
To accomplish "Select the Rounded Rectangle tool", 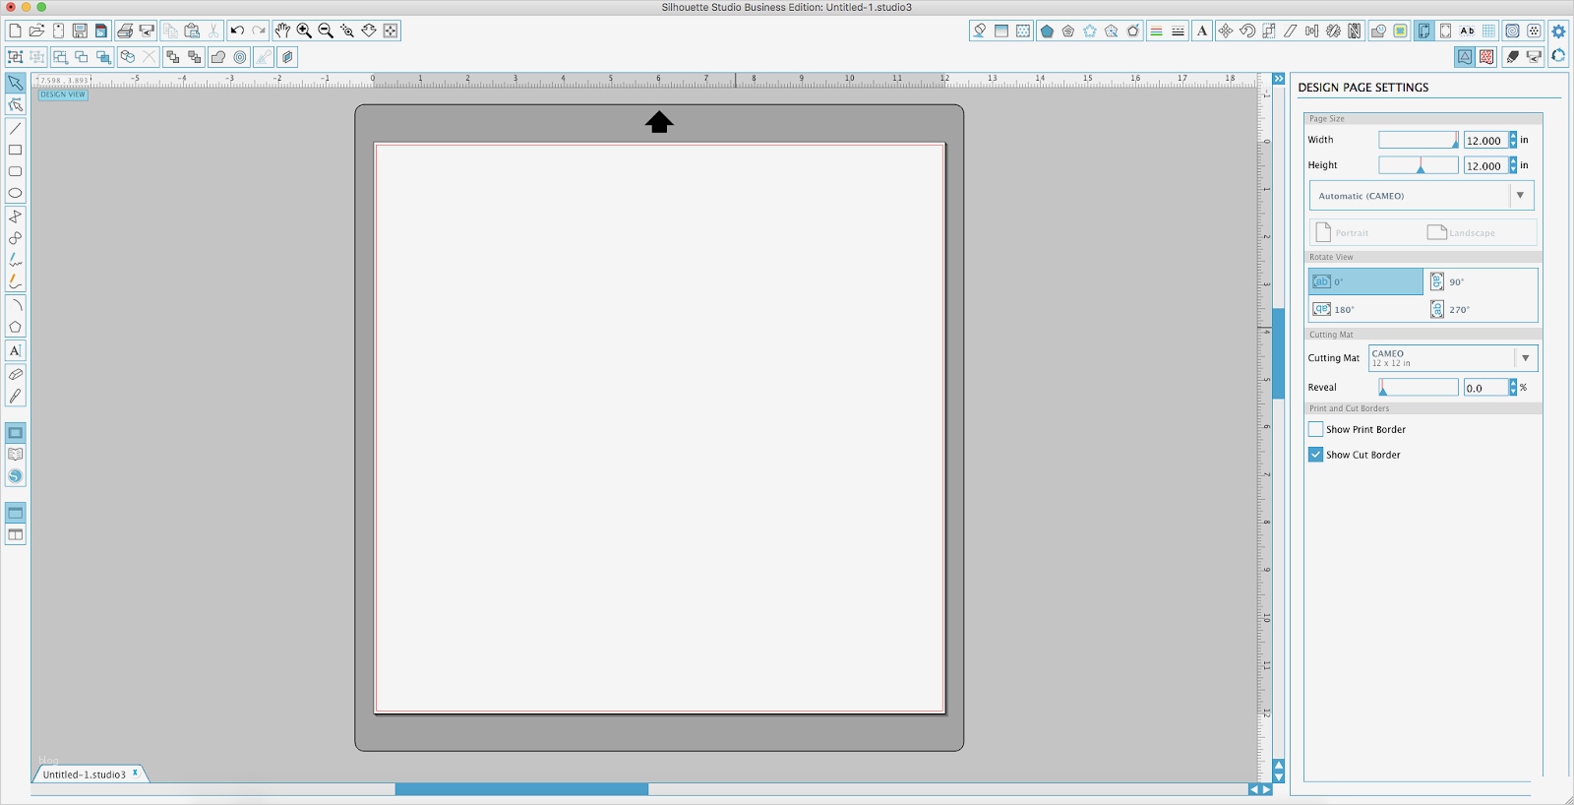I will tap(15, 171).
